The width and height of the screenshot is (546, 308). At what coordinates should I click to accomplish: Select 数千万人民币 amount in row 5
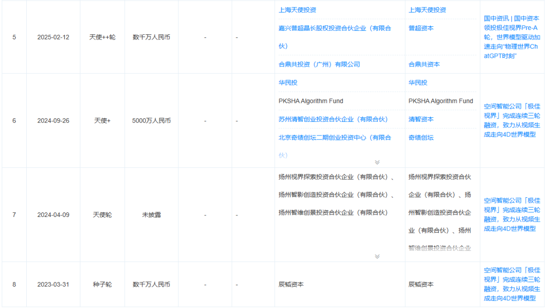coord(152,37)
